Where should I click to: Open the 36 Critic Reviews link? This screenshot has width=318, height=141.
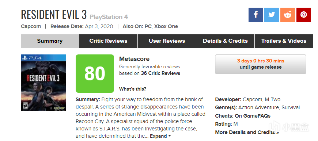click(x=160, y=73)
